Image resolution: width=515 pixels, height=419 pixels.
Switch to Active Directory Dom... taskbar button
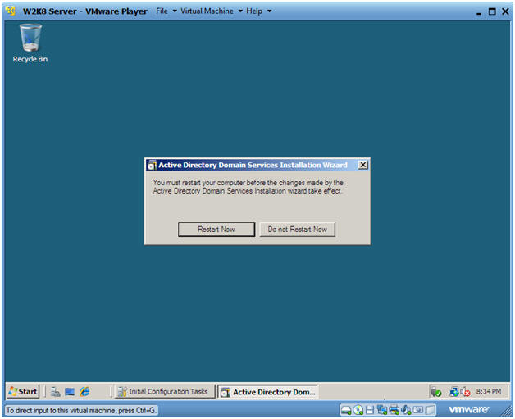(x=267, y=392)
